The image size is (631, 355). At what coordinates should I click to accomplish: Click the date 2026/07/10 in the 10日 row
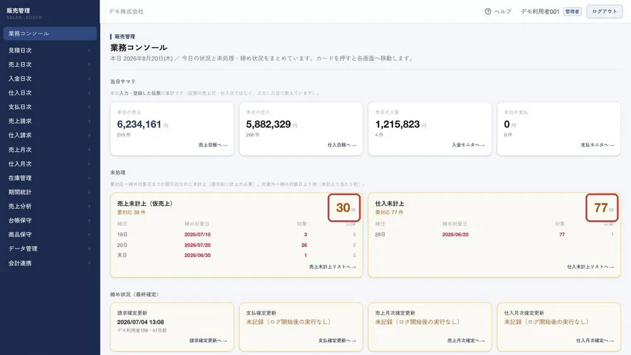197,235
